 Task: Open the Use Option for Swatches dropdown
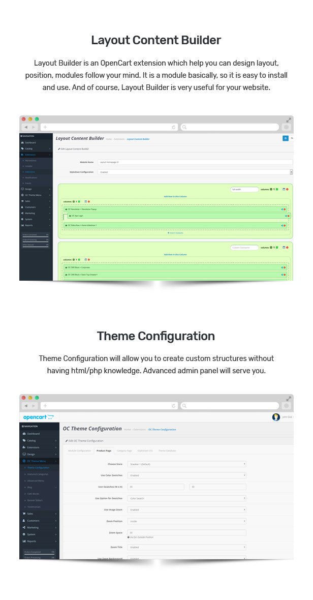click(x=186, y=498)
